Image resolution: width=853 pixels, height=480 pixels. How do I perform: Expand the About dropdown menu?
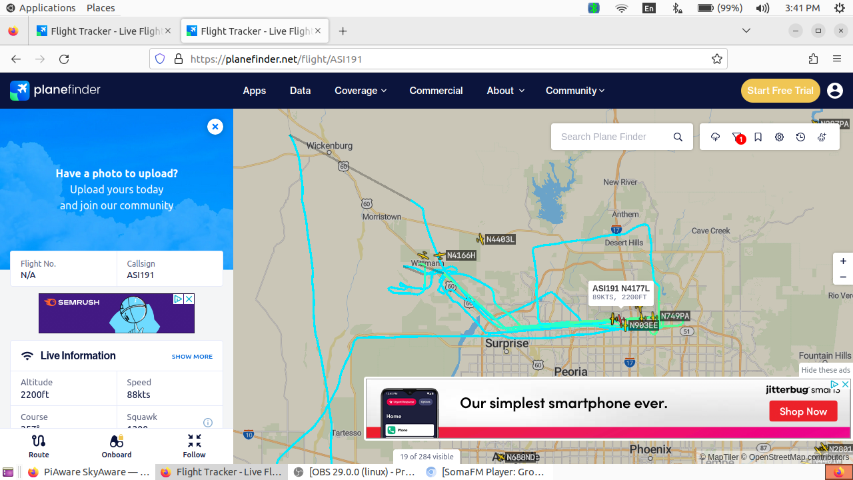(x=505, y=91)
